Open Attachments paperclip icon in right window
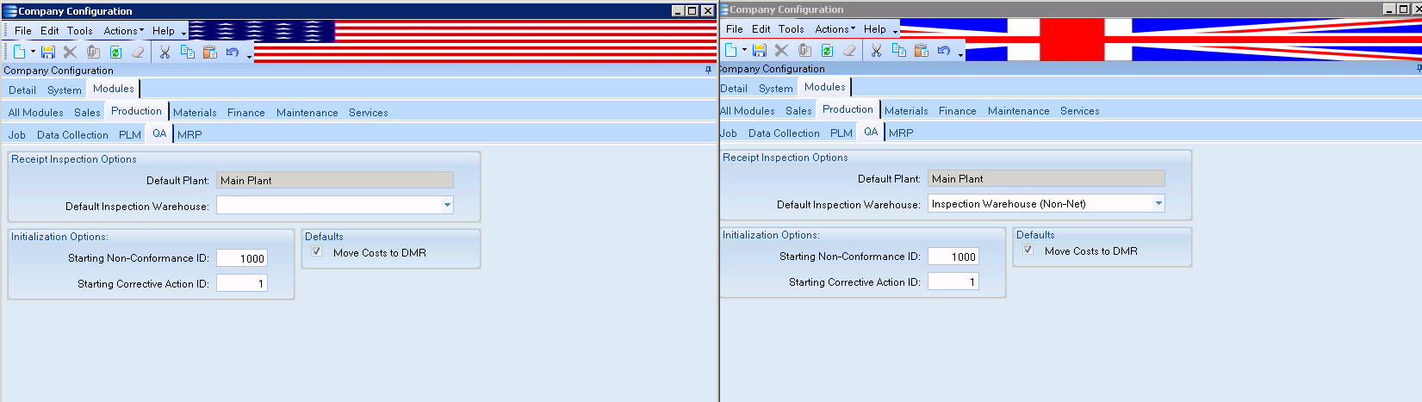1422x402 pixels. (804, 50)
